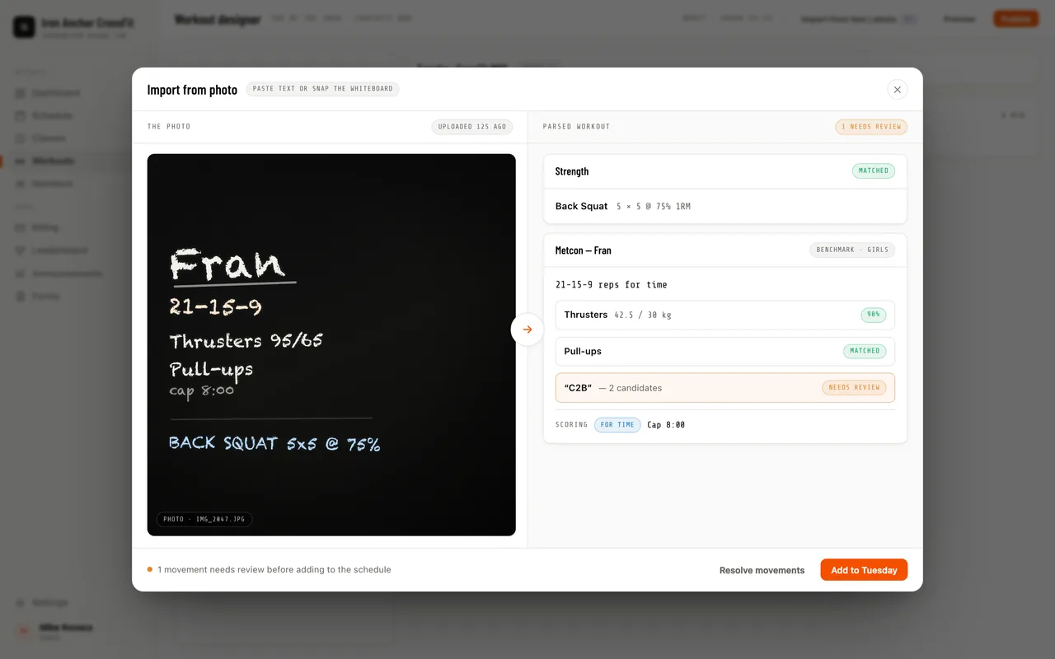Viewport: 1055px width, 659px height.
Task: Click the MATCHED badge on the Strength card
Action: [874, 171]
